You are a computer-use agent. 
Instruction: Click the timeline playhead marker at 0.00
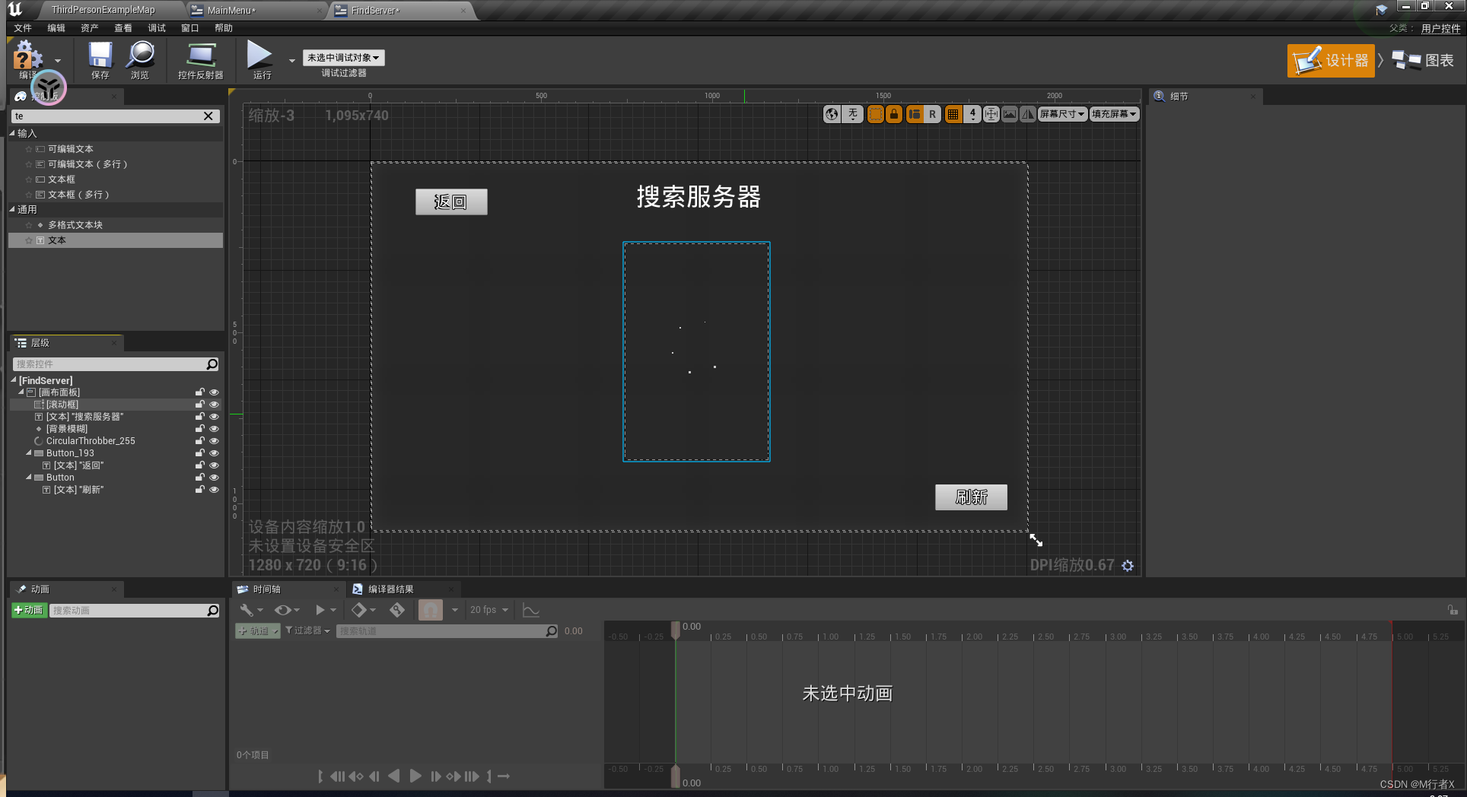[675, 630]
